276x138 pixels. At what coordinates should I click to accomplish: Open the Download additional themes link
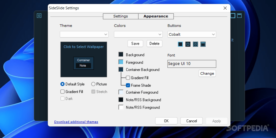pyautogui.click(x=76, y=122)
